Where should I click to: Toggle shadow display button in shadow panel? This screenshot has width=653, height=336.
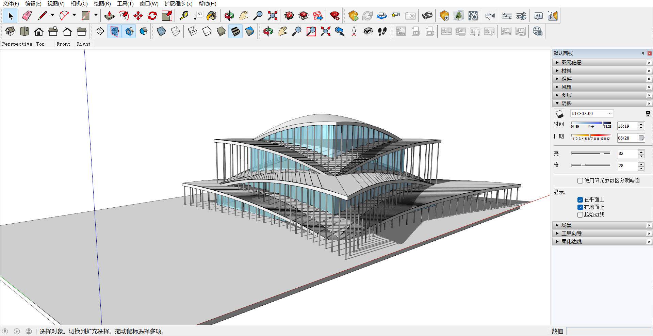(559, 114)
